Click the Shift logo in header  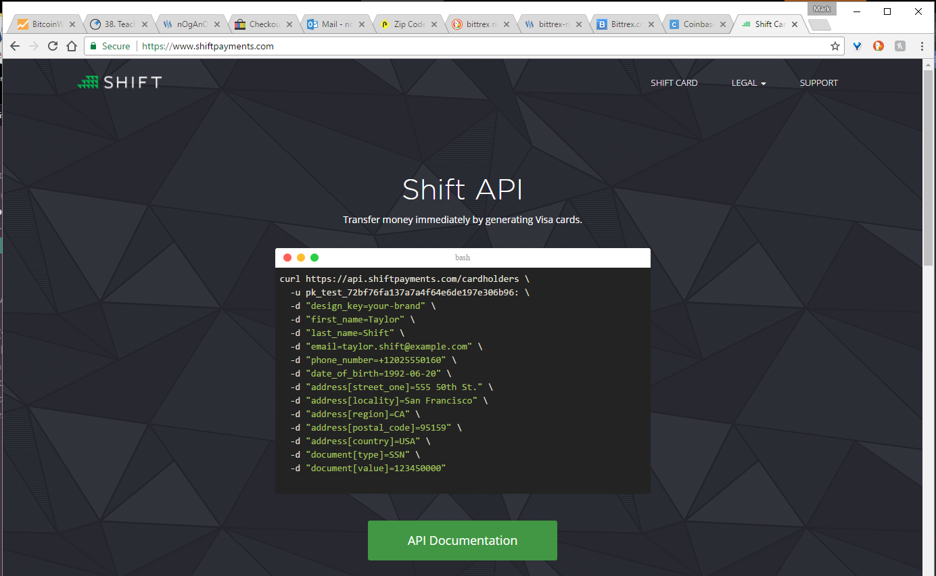120,82
